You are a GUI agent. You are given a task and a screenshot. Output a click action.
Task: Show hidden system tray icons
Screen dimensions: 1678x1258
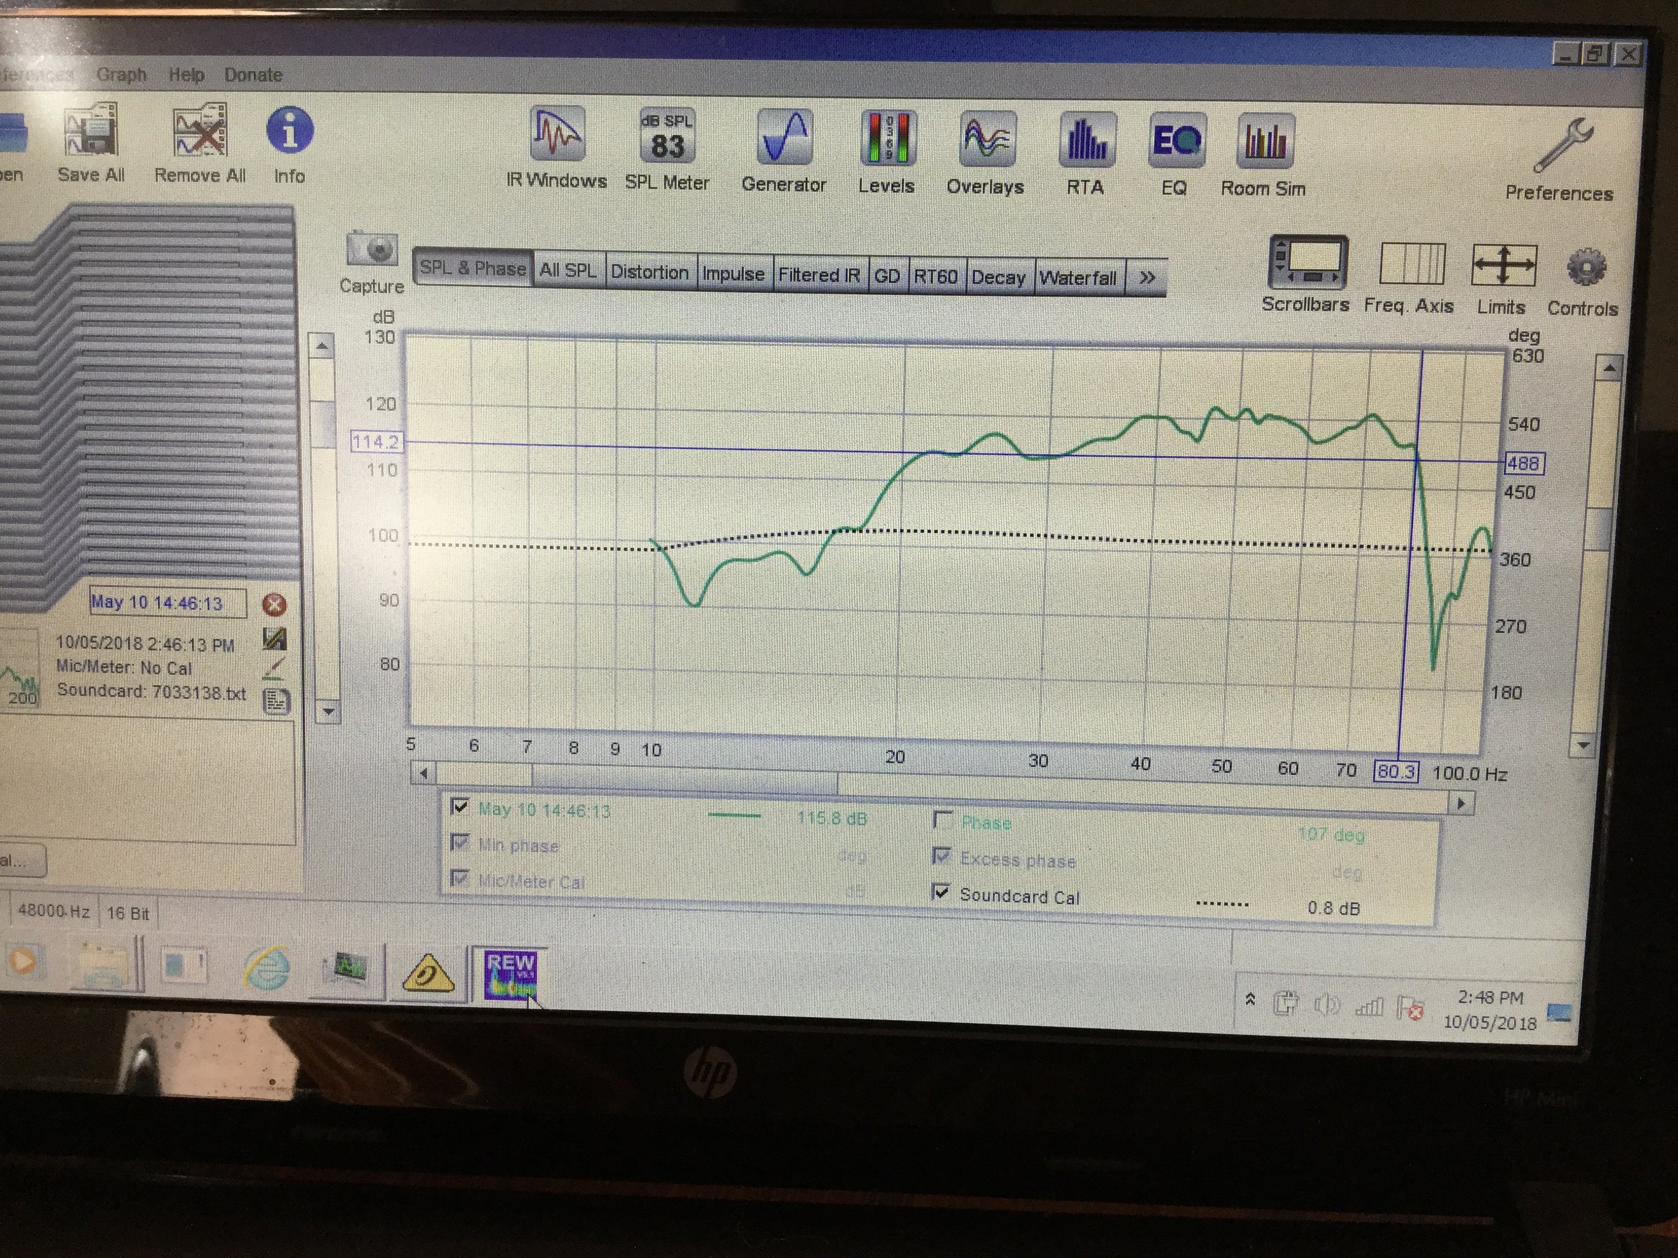tap(1250, 1000)
